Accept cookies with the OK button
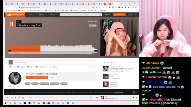This screenshot has height=107, width=191. [x=134, y=92]
